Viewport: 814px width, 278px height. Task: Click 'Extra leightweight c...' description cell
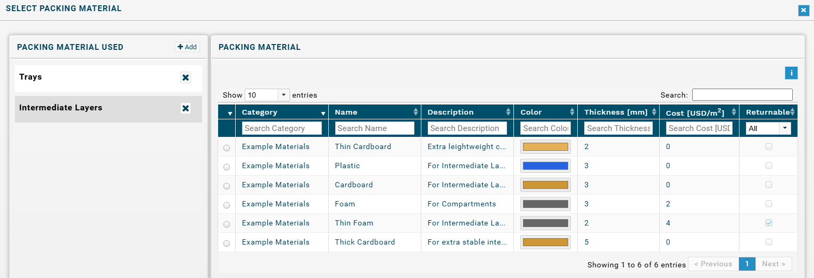[467, 146]
